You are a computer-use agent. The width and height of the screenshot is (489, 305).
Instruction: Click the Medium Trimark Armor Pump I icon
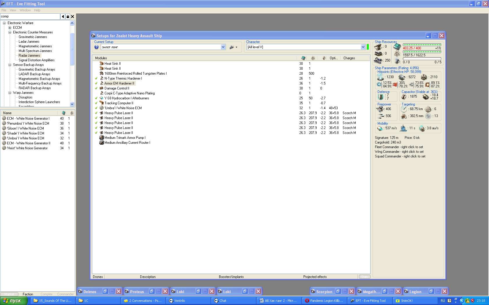click(102, 138)
